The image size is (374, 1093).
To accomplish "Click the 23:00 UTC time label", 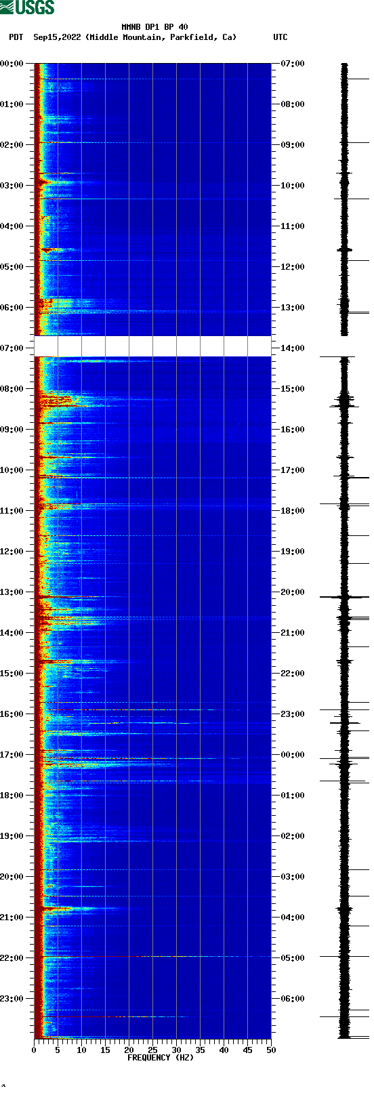I will pos(293,714).
